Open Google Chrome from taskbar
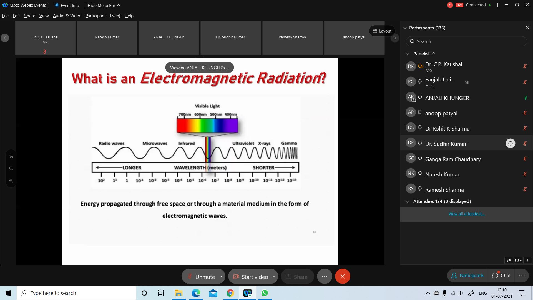 point(230,293)
